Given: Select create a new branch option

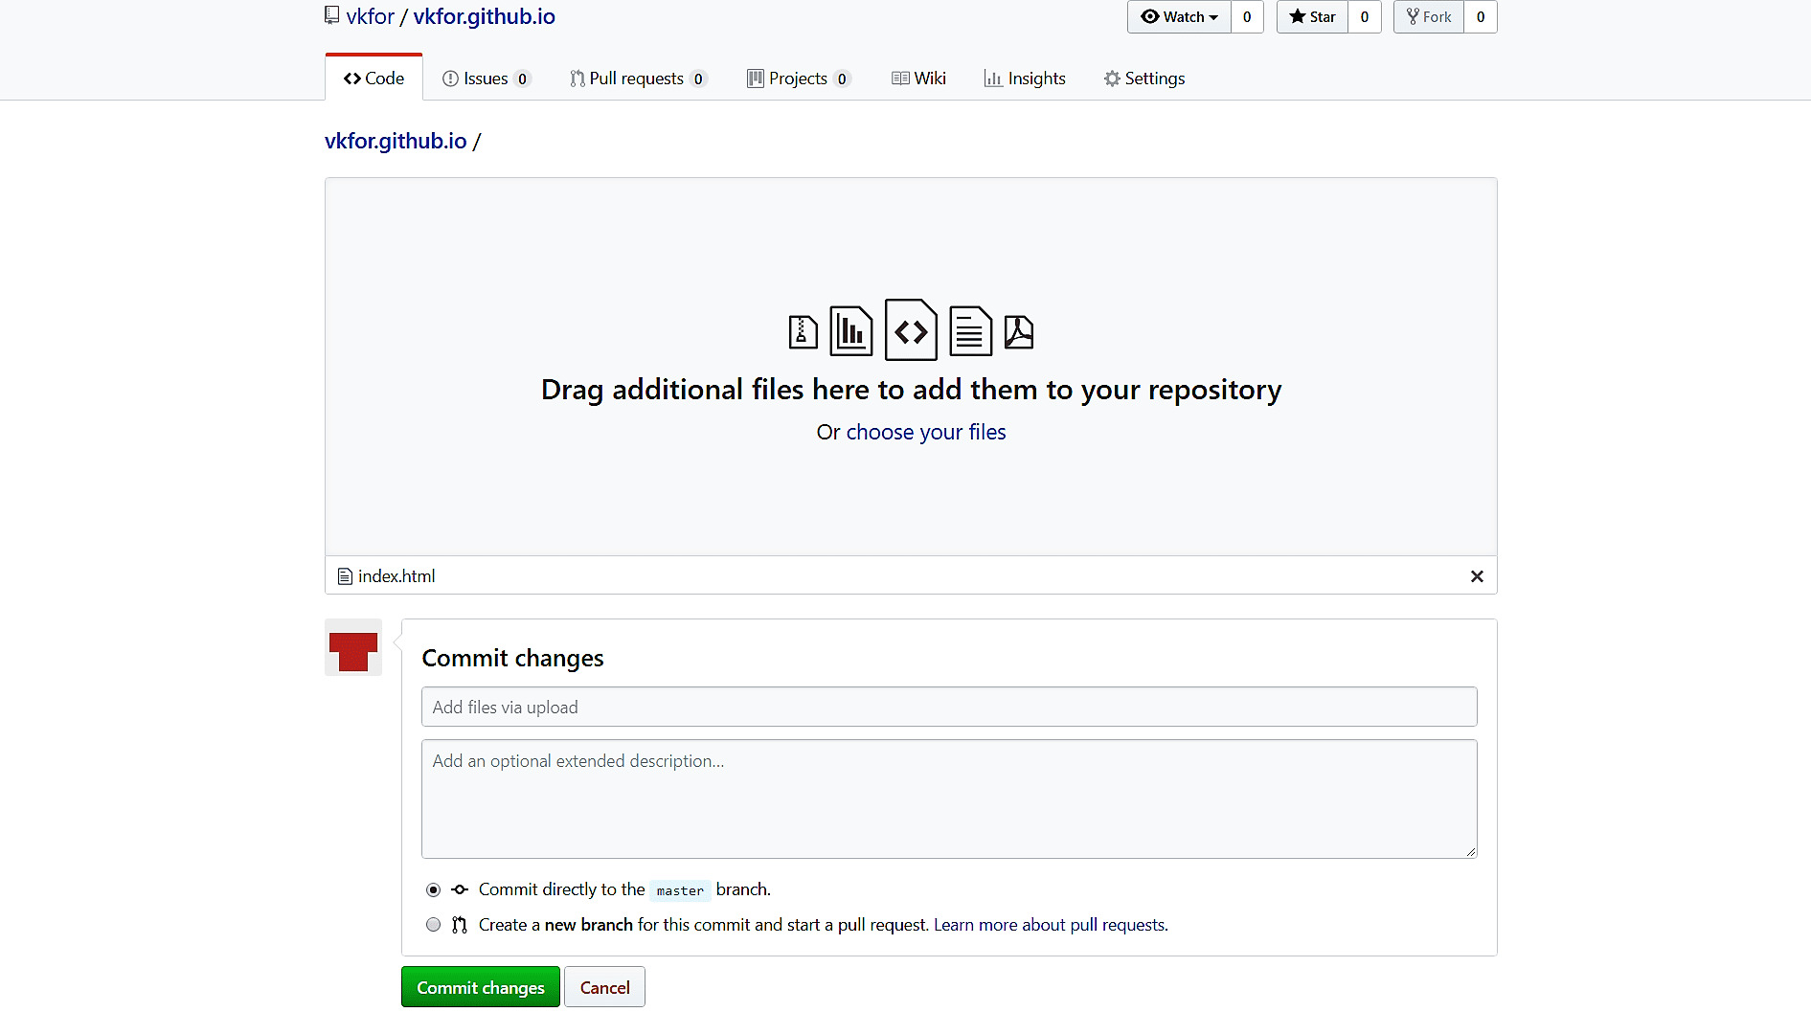Looking at the screenshot, I should click(x=434, y=925).
